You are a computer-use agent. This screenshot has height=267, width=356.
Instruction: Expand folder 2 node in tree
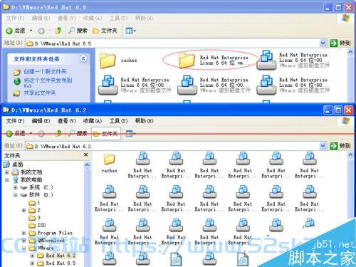coord(23,210)
